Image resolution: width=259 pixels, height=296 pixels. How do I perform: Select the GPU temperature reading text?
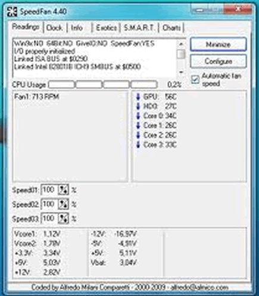(x=160, y=97)
